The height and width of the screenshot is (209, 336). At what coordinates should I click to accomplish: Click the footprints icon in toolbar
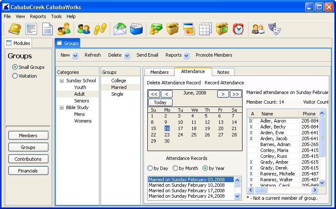click(100, 29)
